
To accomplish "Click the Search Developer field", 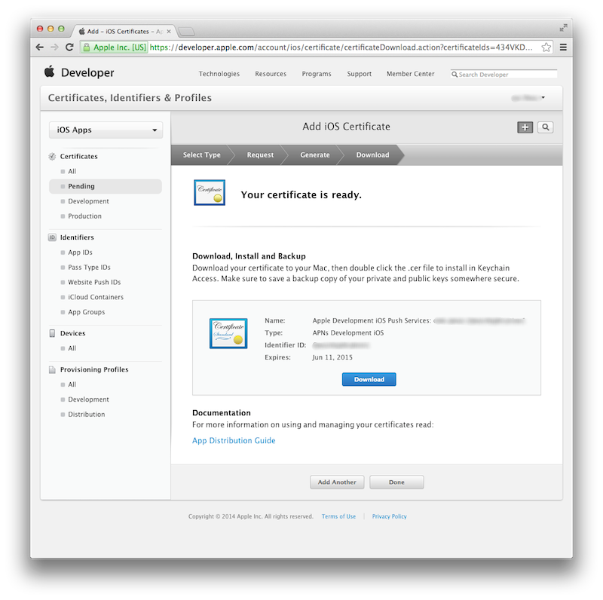I will point(504,74).
